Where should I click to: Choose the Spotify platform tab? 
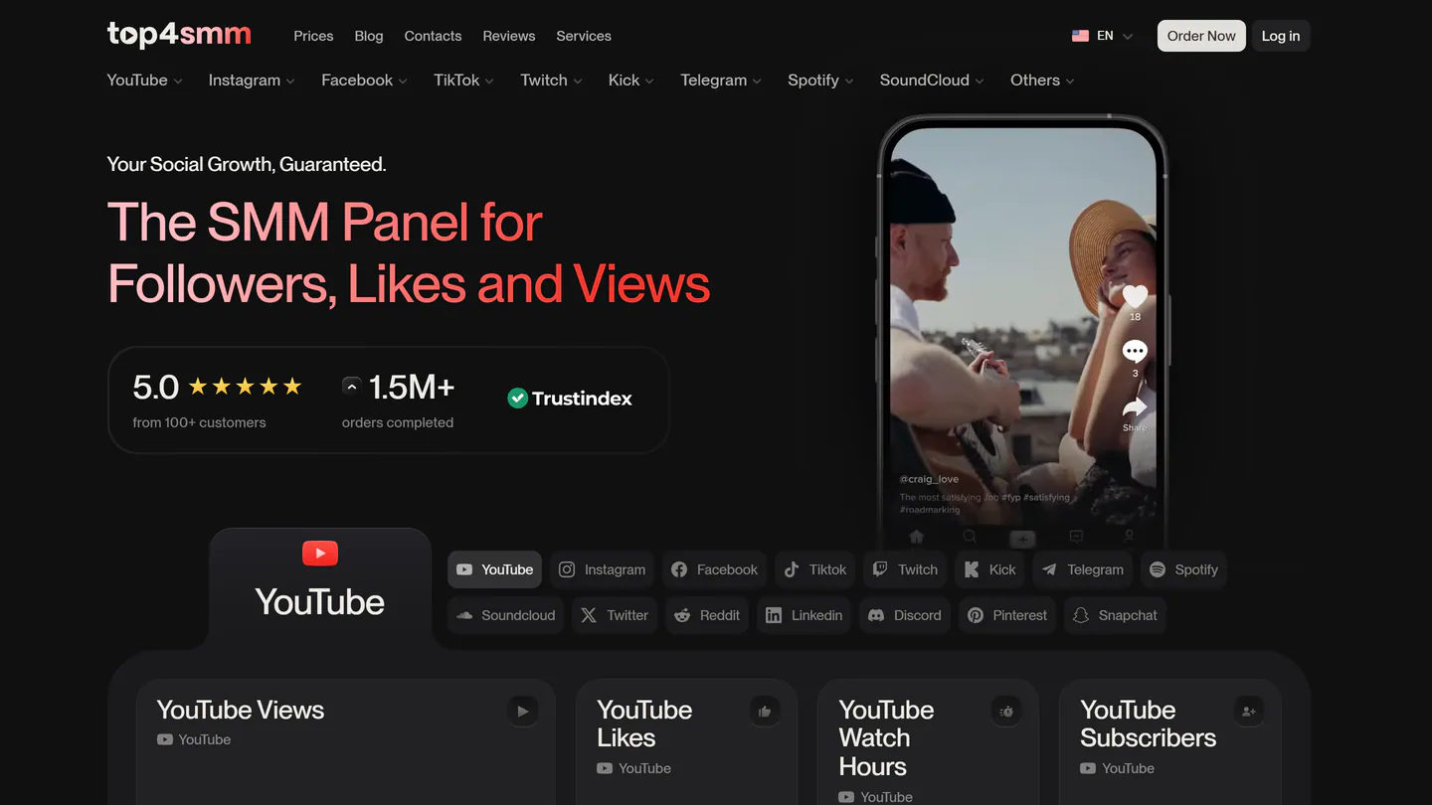pyautogui.click(x=1183, y=569)
